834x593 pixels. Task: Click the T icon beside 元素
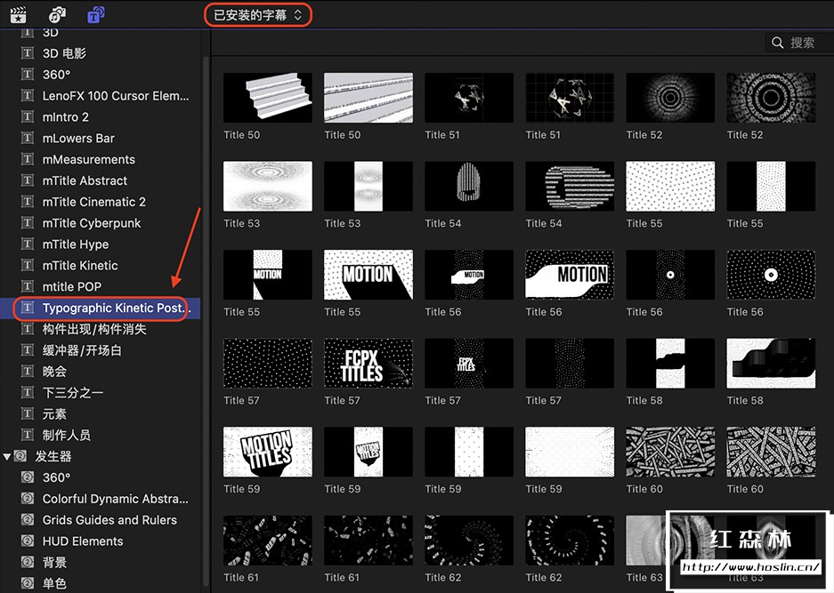point(27,413)
